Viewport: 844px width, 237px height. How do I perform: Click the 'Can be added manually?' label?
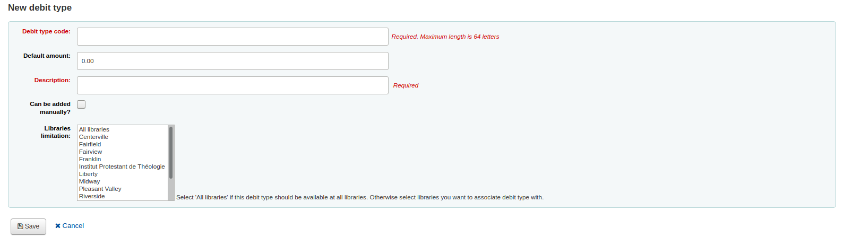pos(50,108)
